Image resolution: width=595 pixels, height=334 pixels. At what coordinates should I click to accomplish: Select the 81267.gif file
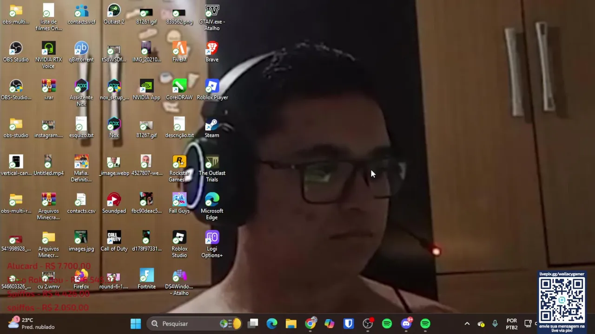(x=146, y=128)
